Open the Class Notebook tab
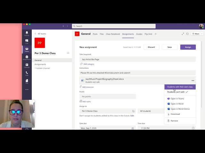This screenshot has width=205, height=153. (113, 34)
